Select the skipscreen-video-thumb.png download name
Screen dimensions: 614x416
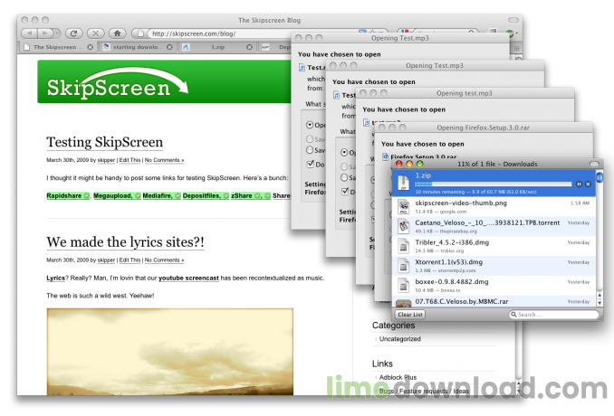(x=461, y=203)
